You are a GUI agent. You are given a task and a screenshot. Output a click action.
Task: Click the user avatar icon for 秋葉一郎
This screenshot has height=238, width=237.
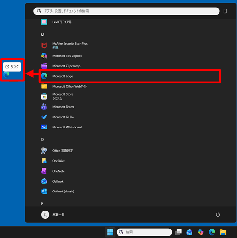click(x=45, y=215)
